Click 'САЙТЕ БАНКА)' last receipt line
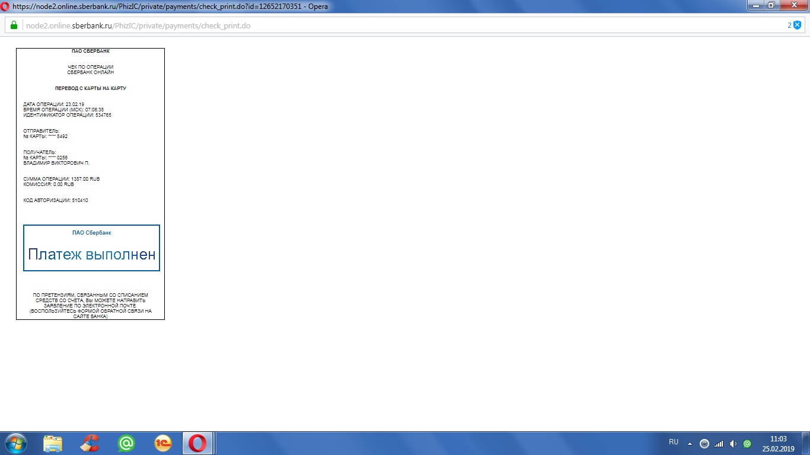 91,316
